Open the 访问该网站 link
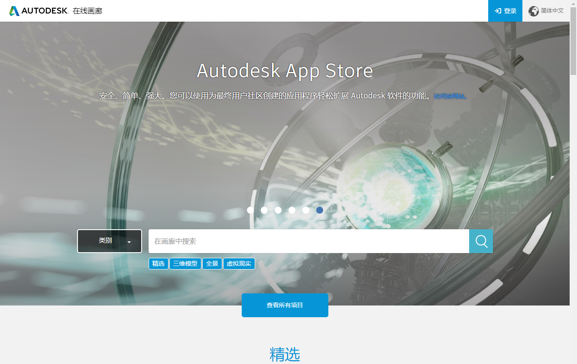Image resolution: width=577 pixels, height=364 pixels. click(x=449, y=96)
